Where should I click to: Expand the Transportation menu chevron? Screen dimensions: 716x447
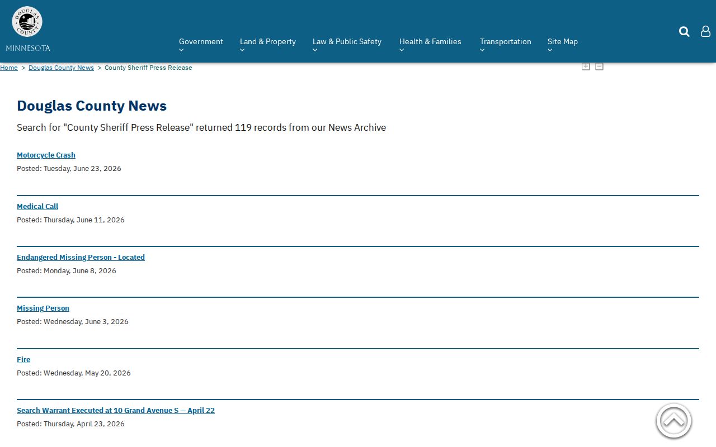pos(482,50)
